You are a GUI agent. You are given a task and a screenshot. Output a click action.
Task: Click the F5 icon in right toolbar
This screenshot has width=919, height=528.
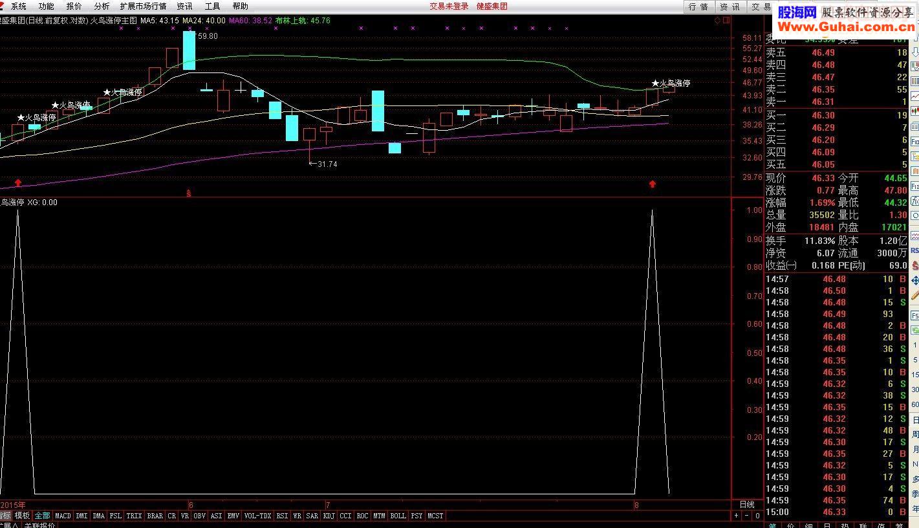[915, 315]
